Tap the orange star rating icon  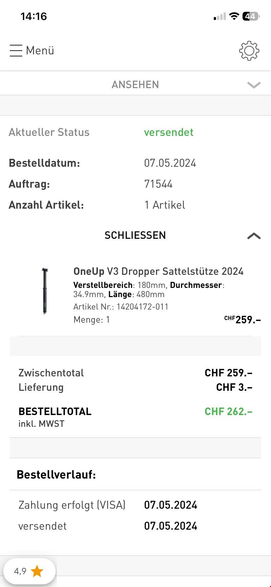tap(37, 571)
